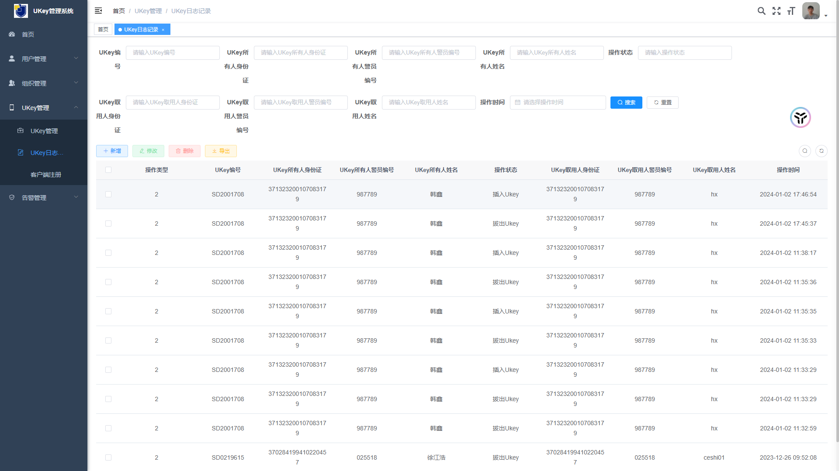The height and width of the screenshot is (471, 839).
Task: Tick the select-all checkbox in table header
Action: [108, 170]
